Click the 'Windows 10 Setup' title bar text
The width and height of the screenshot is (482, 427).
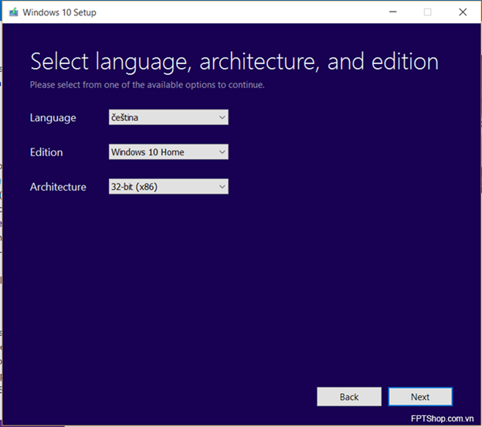tap(59, 12)
